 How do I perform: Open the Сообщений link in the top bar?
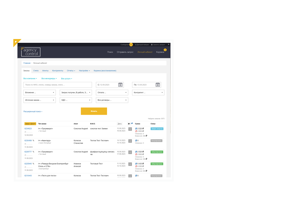125,45
